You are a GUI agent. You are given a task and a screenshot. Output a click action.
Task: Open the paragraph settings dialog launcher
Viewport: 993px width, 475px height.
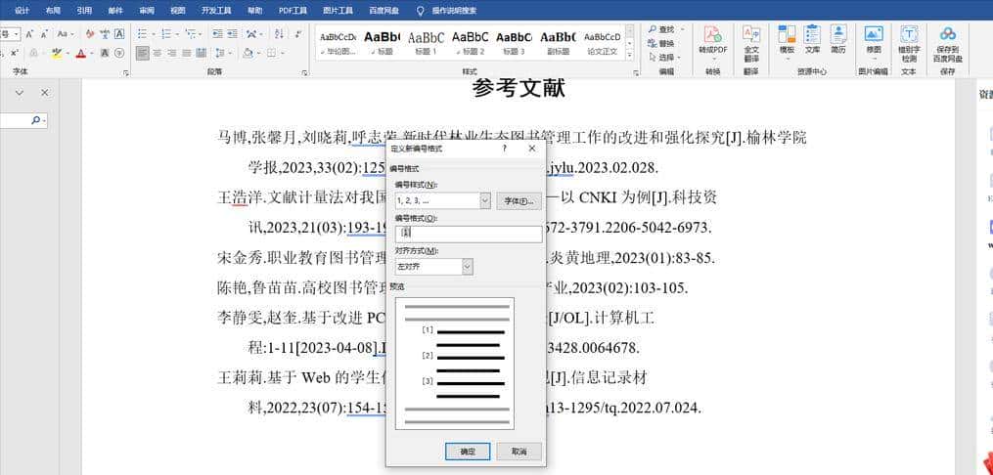click(x=304, y=72)
